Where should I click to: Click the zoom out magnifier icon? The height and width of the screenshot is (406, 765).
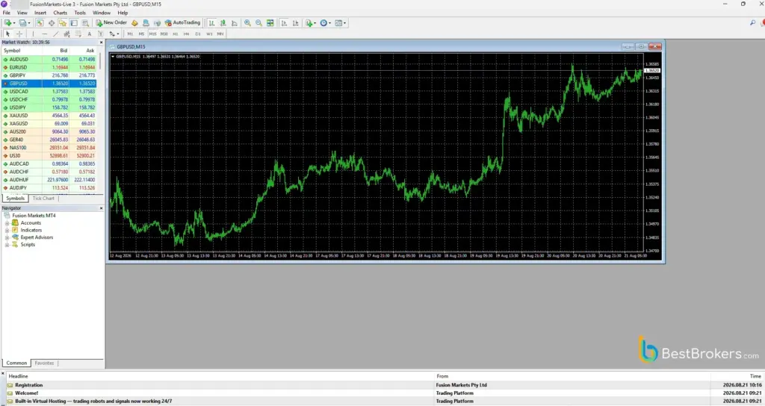click(258, 23)
